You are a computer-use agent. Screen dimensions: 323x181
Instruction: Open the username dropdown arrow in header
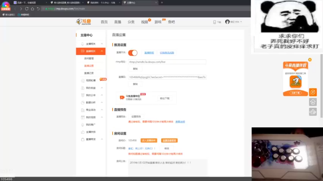coord(241,22)
